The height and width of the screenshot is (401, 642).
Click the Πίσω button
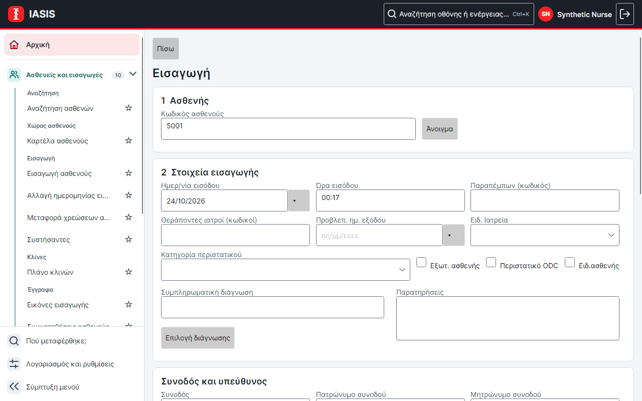pos(166,49)
